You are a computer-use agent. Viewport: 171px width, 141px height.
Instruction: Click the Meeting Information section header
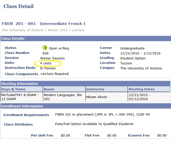tap(85, 84)
